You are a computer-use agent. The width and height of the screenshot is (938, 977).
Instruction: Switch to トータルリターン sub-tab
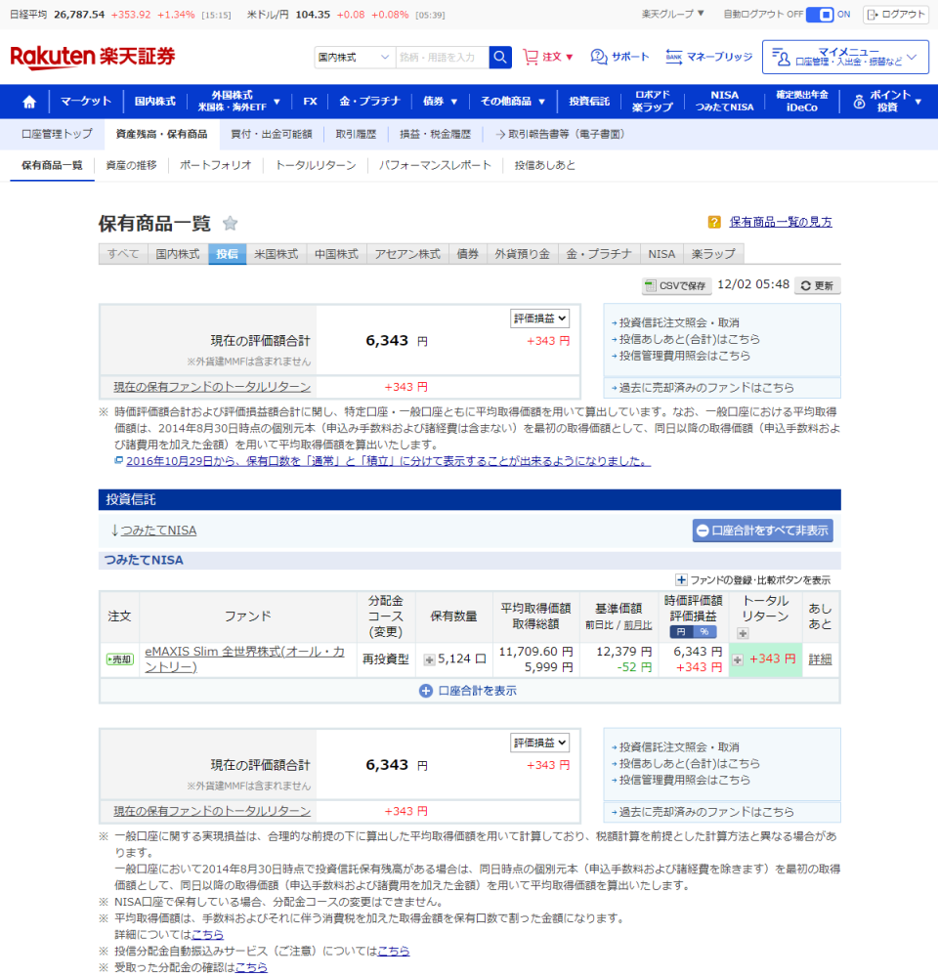(x=316, y=166)
